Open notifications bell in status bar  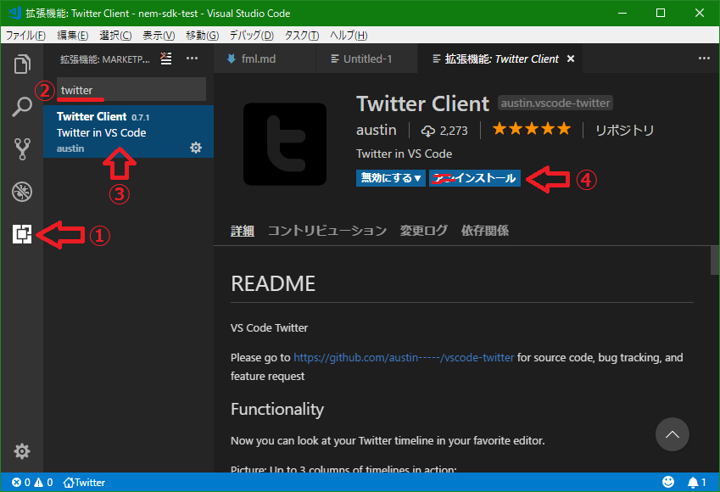[x=696, y=483]
